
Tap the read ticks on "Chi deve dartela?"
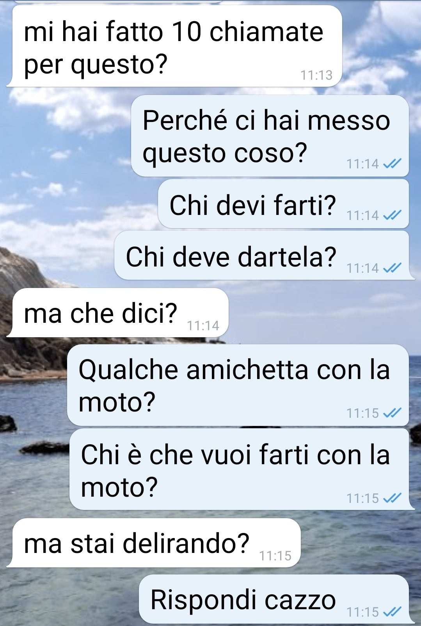click(392, 268)
